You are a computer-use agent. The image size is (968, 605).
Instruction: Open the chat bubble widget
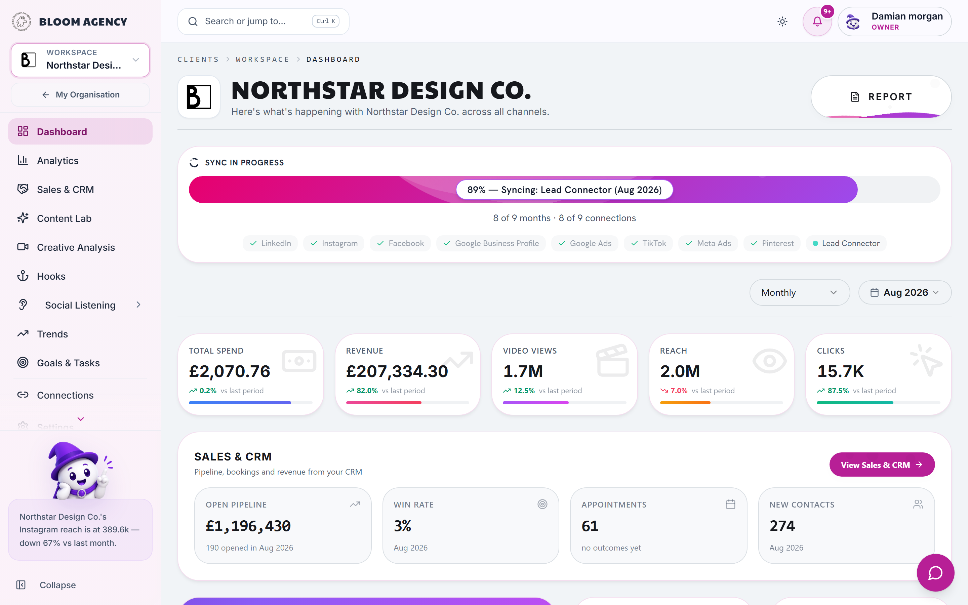[x=935, y=573]
